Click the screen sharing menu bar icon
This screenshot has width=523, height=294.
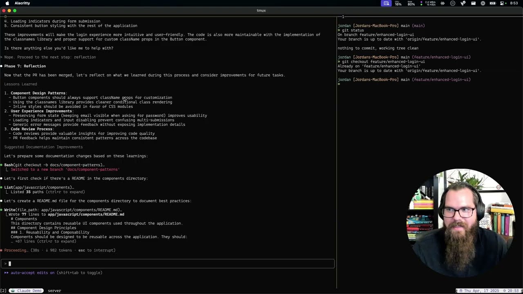(x=386, y=3)
